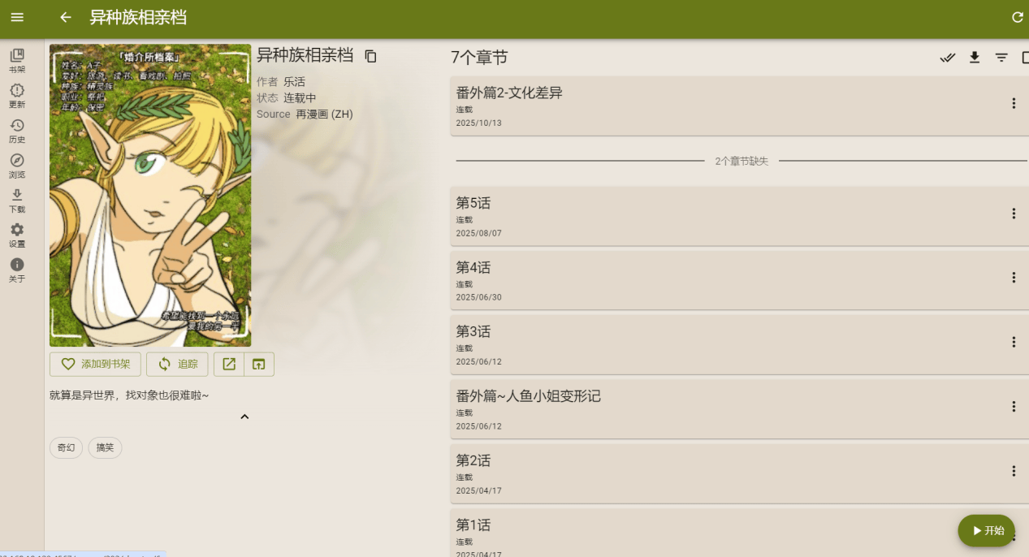Viewport: 1029px width, 557px height.
Task: Open chapter 第3话
Action: coord(739,344)
